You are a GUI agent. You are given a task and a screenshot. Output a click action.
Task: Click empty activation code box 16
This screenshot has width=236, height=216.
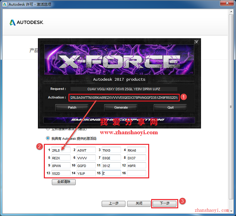136,173
